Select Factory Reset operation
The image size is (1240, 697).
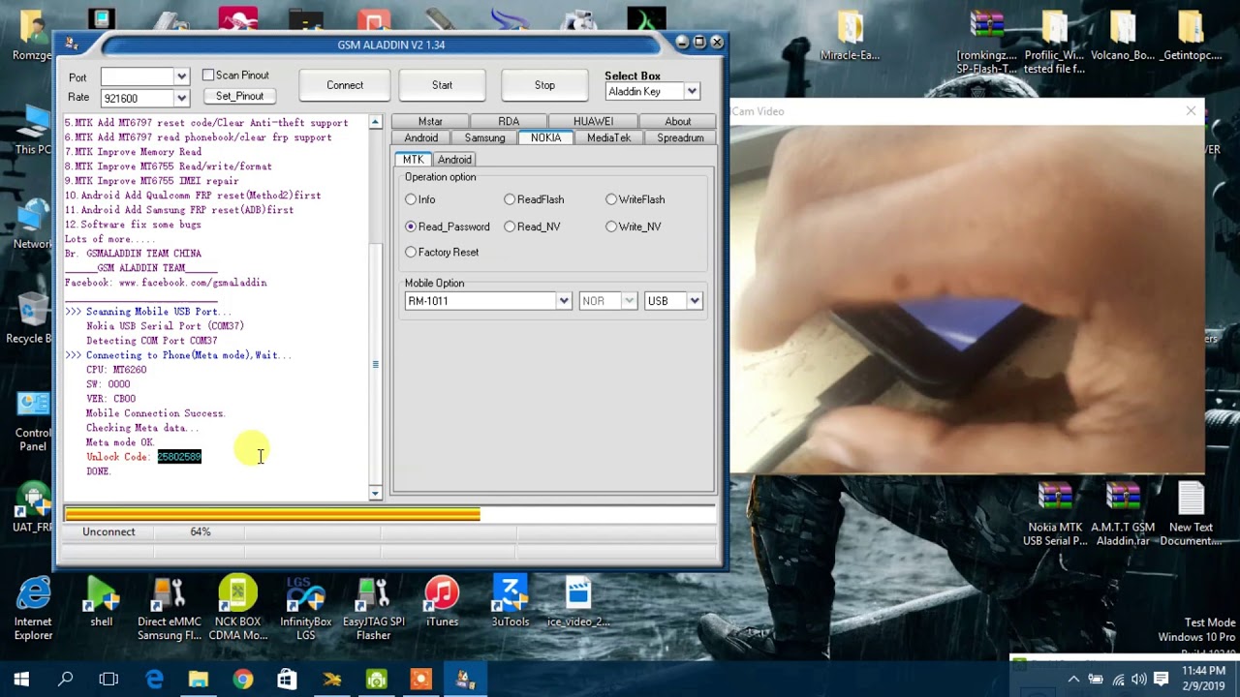click(x=411, y=252)
